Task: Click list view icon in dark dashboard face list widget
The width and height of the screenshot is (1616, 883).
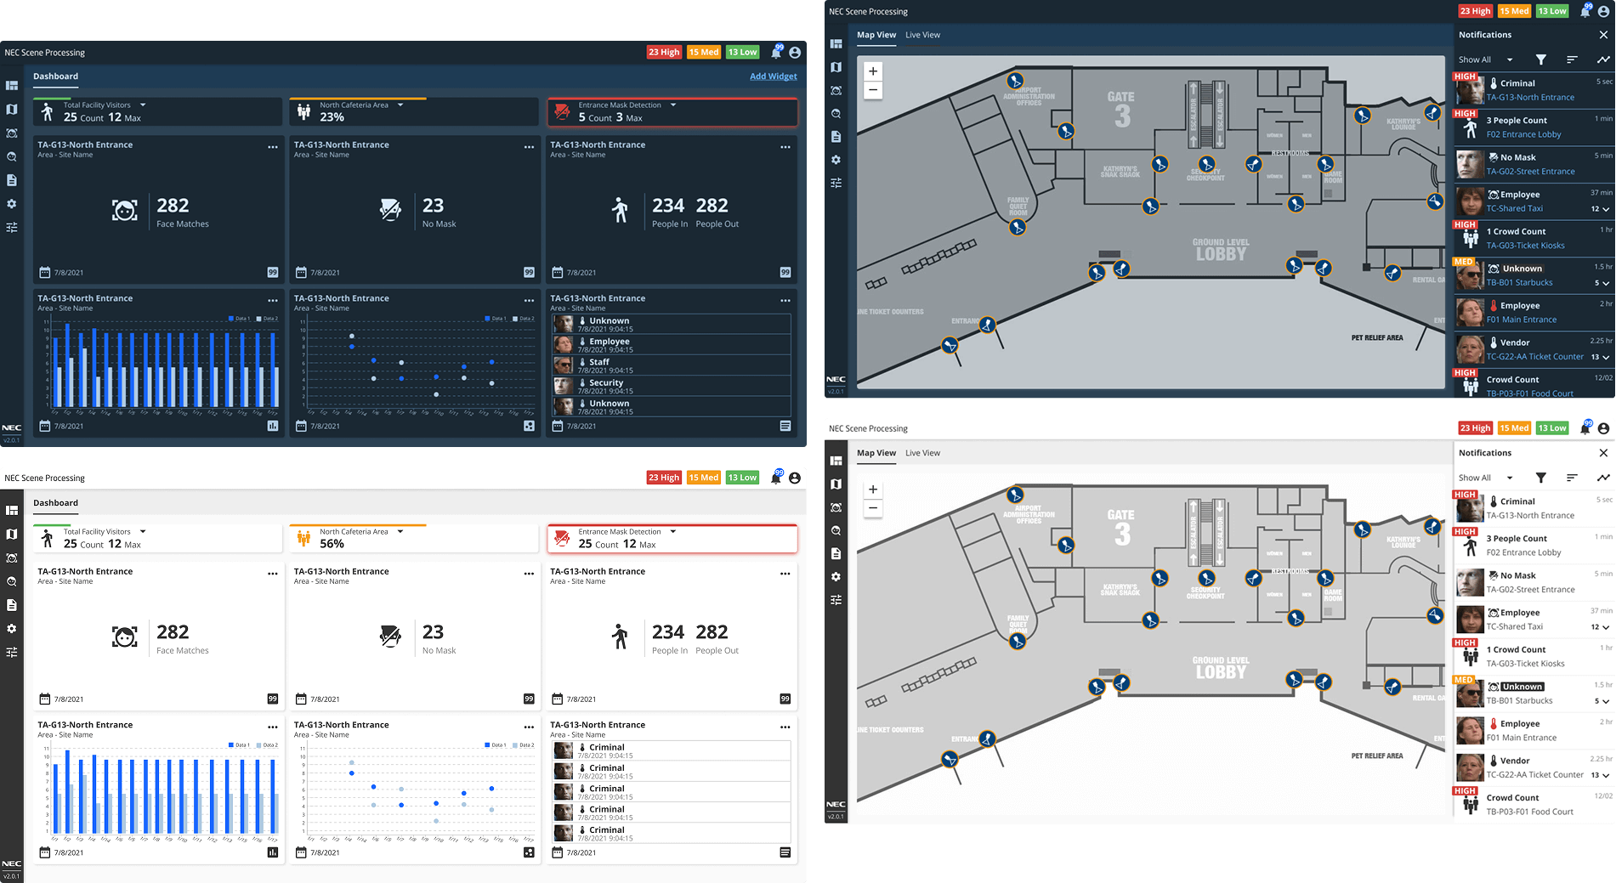Action: [x=785, y=426]
